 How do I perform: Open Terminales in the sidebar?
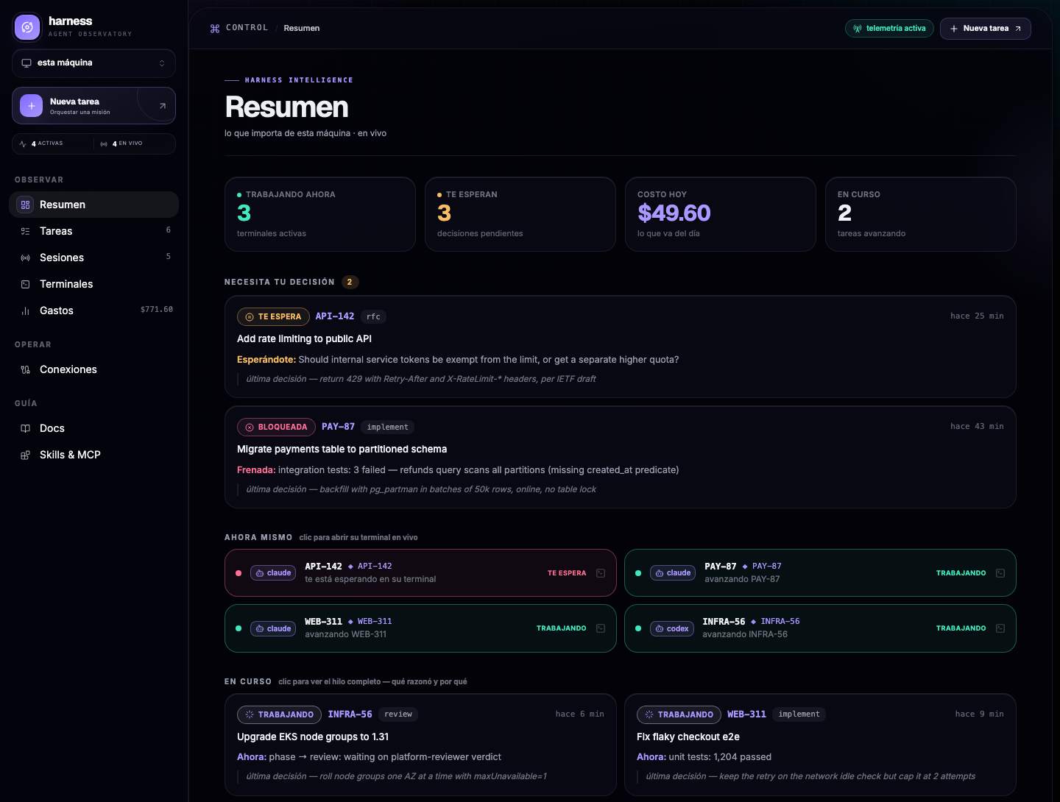click(x=93, y=284)
